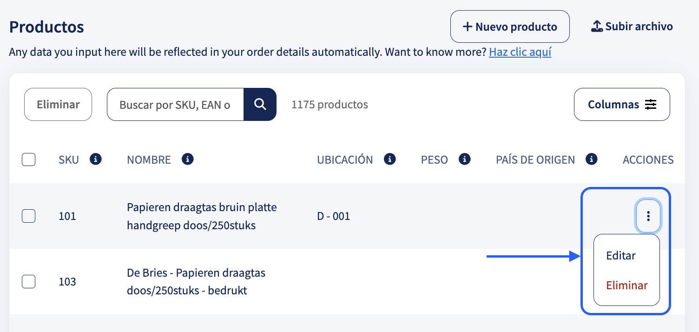This screenshot has height=332, width=699.
Task: Open the PAÍS DE ORIGEN info icon
Action: tap(591, 159)
